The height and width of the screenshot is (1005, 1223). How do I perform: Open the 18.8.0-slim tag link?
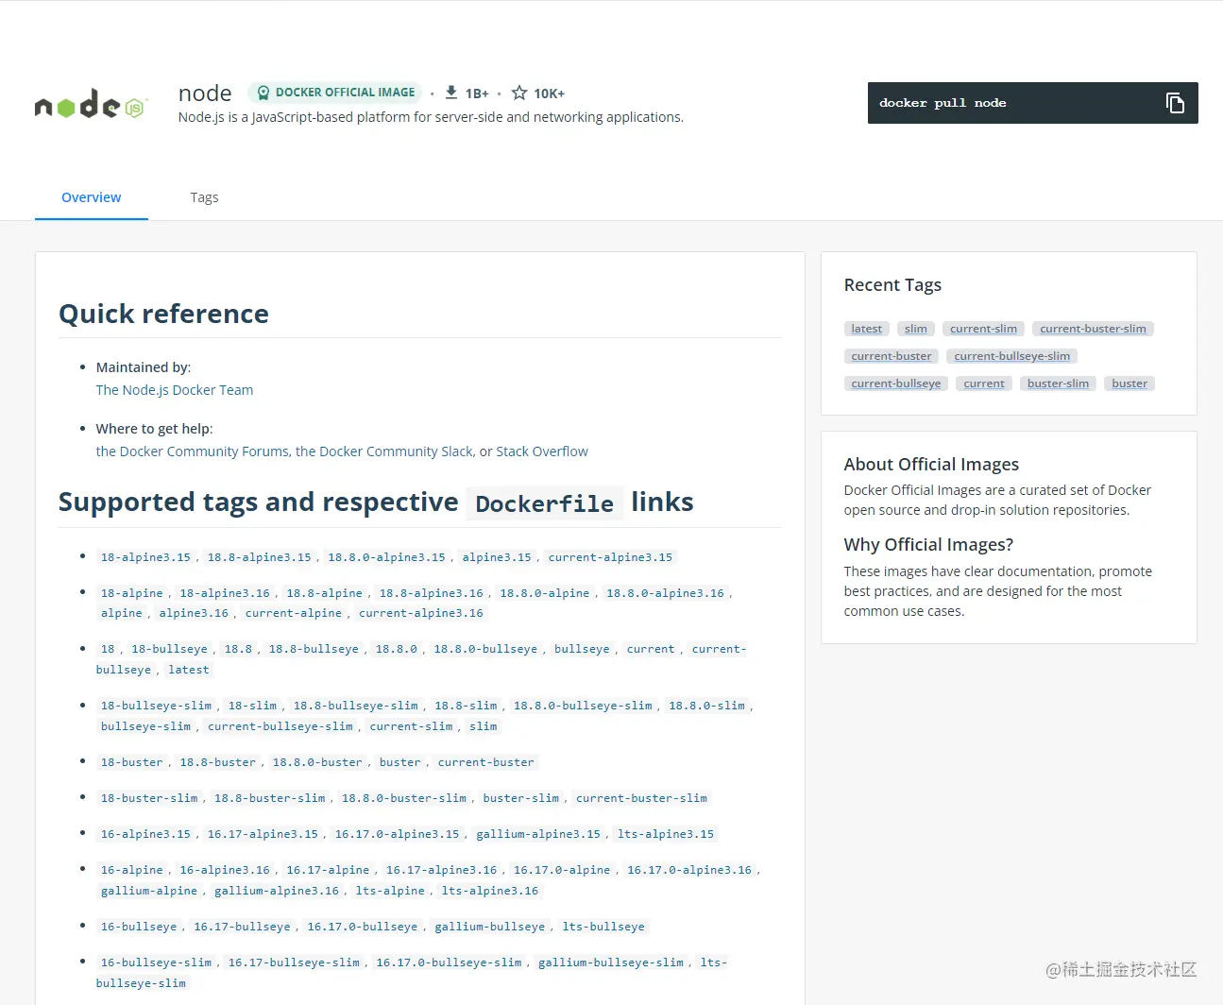pos(706,706)
